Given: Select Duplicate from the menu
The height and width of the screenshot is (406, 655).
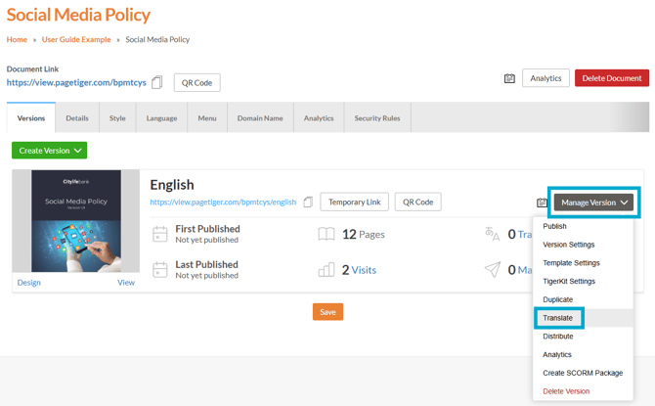Looking at the screenshot, I should coord(584,299).
